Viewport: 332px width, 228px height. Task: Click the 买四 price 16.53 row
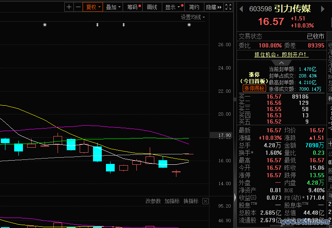[282, 115]
